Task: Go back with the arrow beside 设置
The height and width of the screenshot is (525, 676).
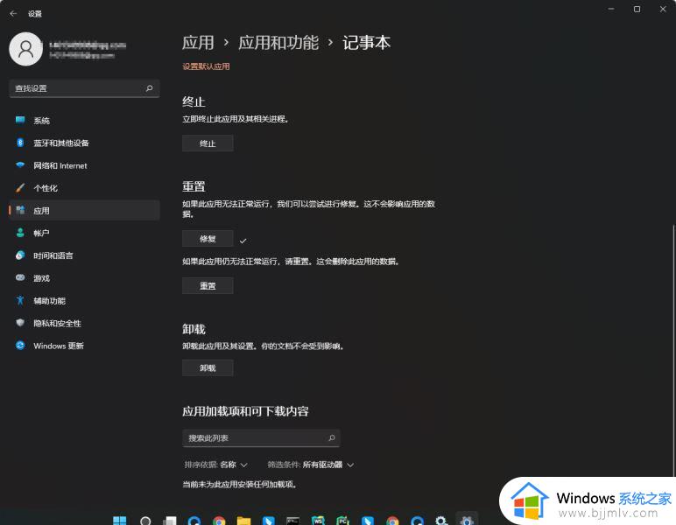Action: click(13, 13)
